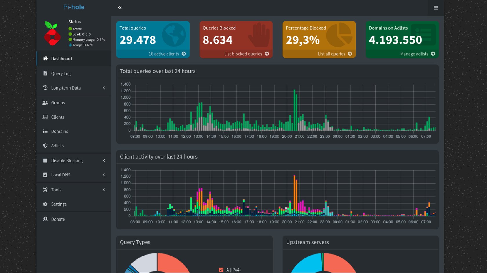Expand Tools submenu chevron

click(x=104, y=190)
